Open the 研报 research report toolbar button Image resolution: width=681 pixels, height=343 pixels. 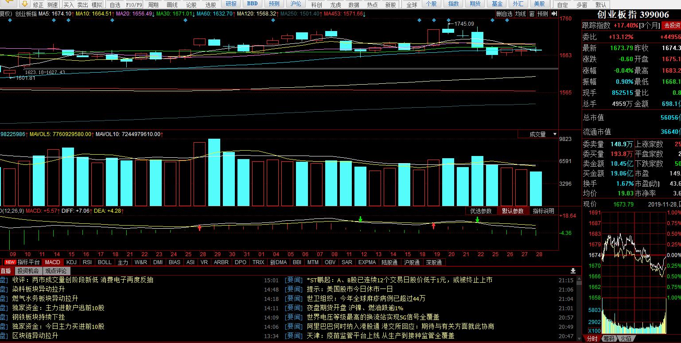point(231,4)
